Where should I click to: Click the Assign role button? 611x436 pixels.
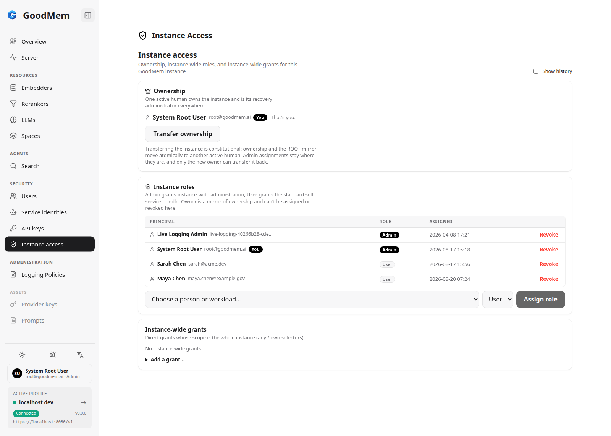[540, 299]
